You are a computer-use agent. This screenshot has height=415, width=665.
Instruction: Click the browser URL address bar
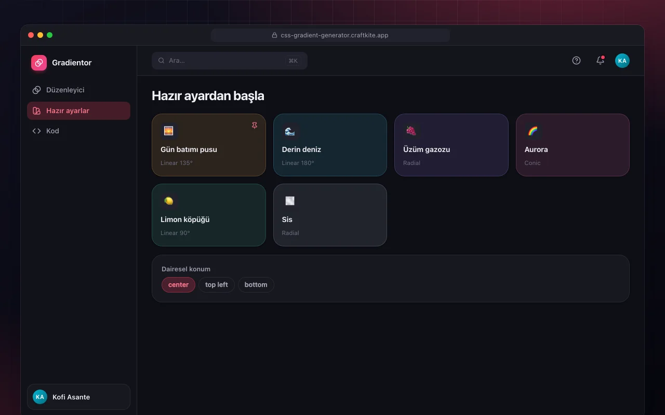click(x=330, y=35)
